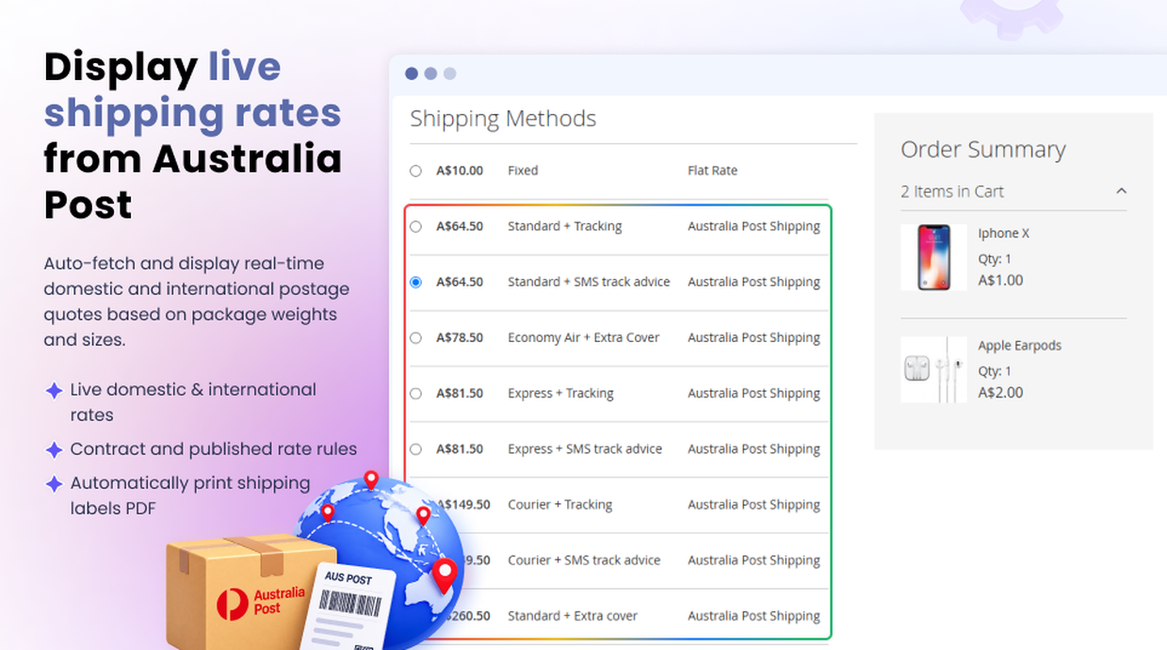The height and width of the screenshot is (650, 1167).
Task: Click the sparkle icon beside Contract and published rate rules
Action: [54, 450]
